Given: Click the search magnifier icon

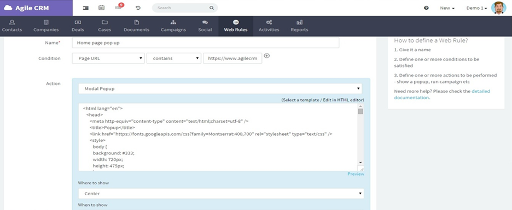Looking at the screenshot, I should tap(212, 8).
